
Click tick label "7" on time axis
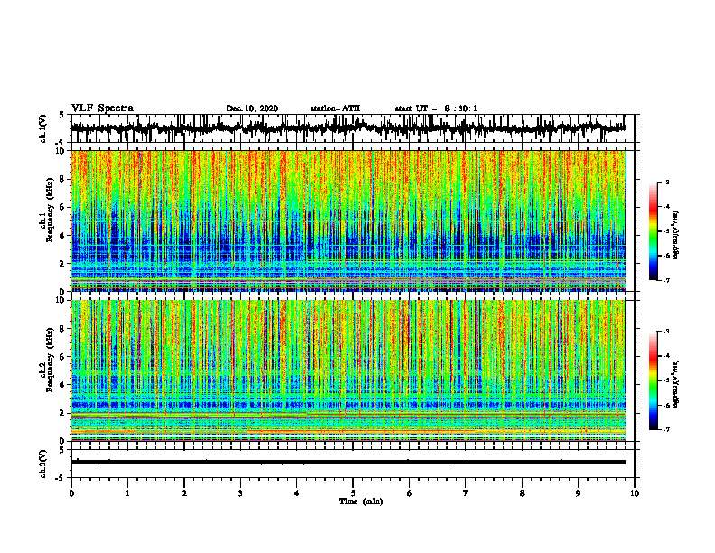(x=466, y=493)
